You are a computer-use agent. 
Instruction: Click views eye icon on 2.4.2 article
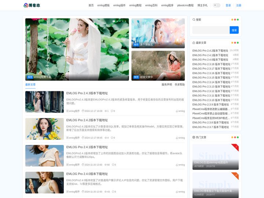point(106,138)
